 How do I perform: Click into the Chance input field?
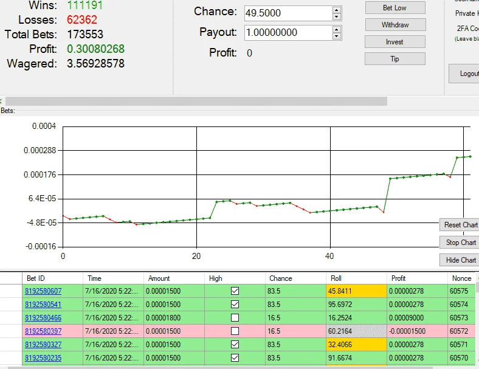point(288,13)
